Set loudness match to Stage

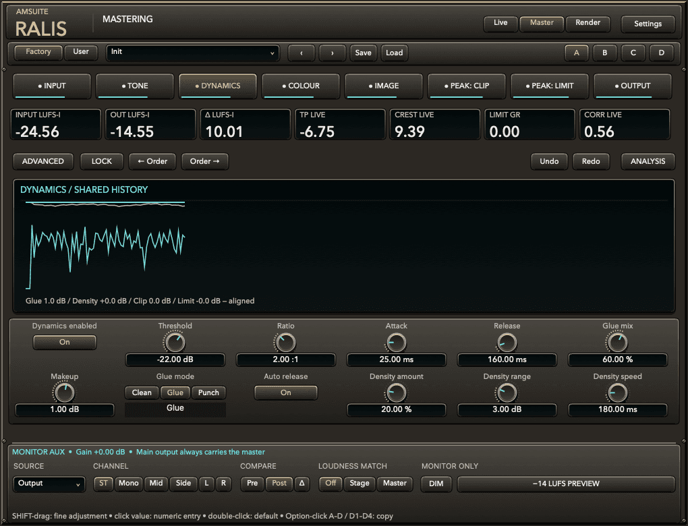coord(360,483)
